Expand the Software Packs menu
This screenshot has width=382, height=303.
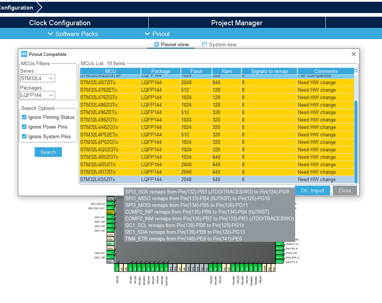[73, 34]
